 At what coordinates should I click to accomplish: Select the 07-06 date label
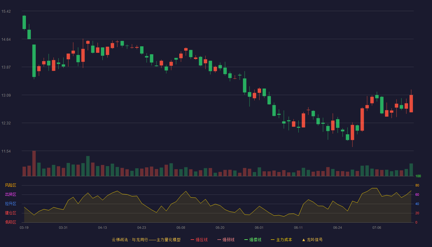click(x=377, y=228)
